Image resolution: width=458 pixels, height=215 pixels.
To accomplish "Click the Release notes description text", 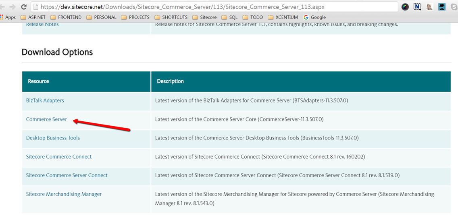I will [x=276, y=24].
